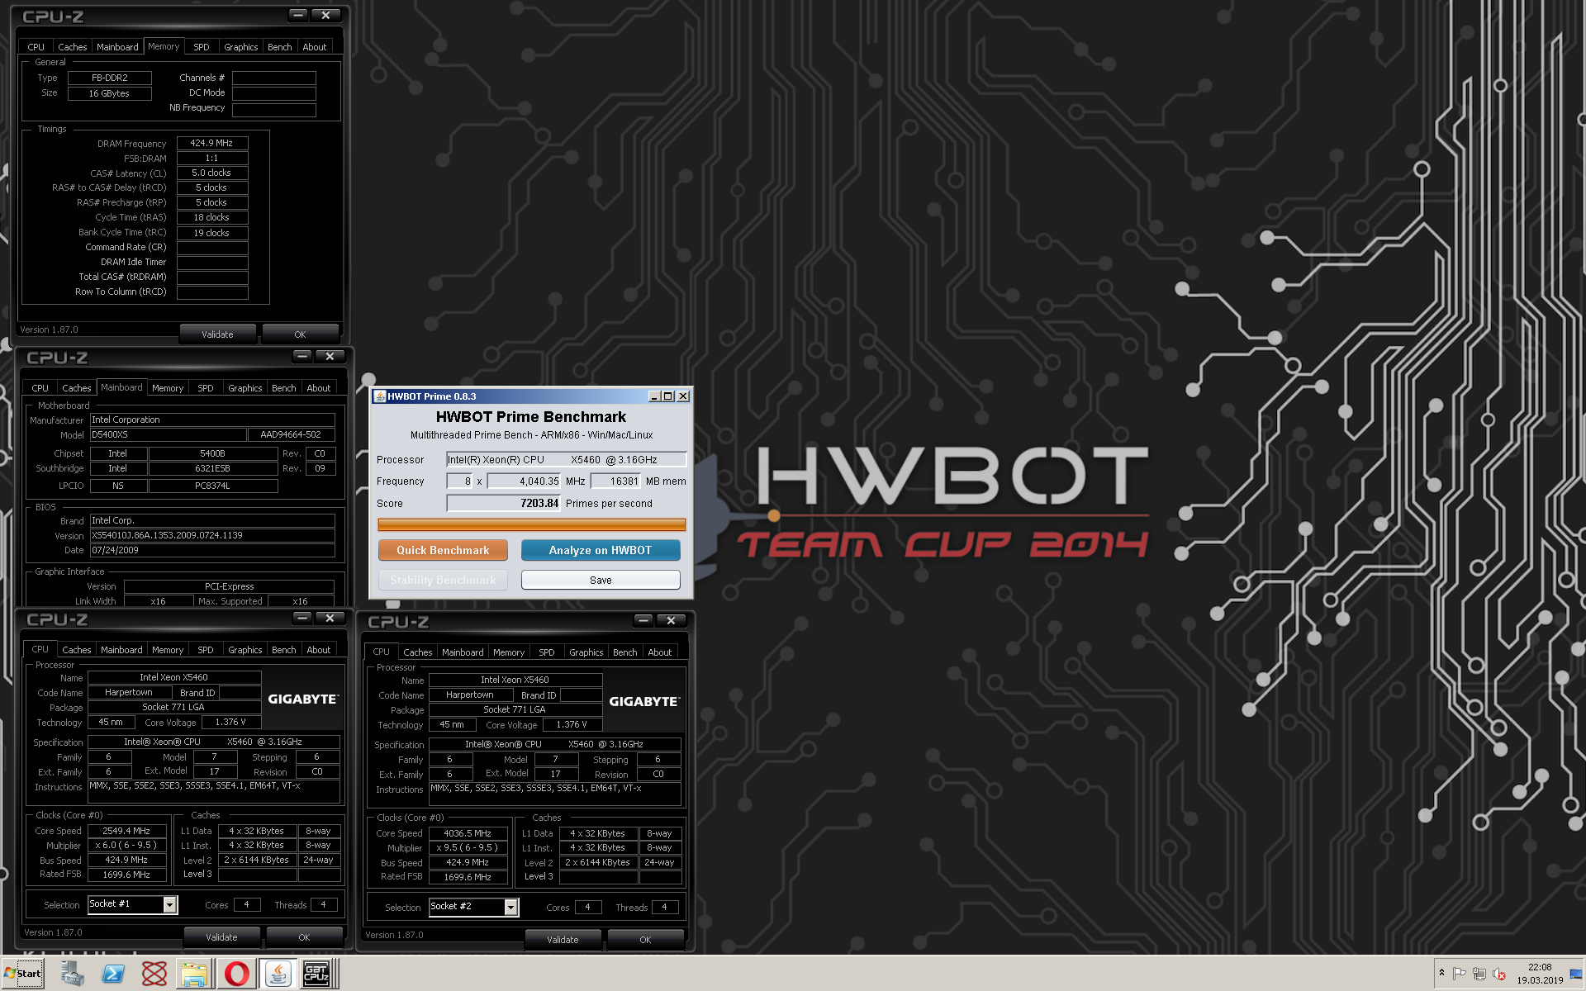Open the Bench tab in the Mainboard CPU-Z window

click(283, 388)
